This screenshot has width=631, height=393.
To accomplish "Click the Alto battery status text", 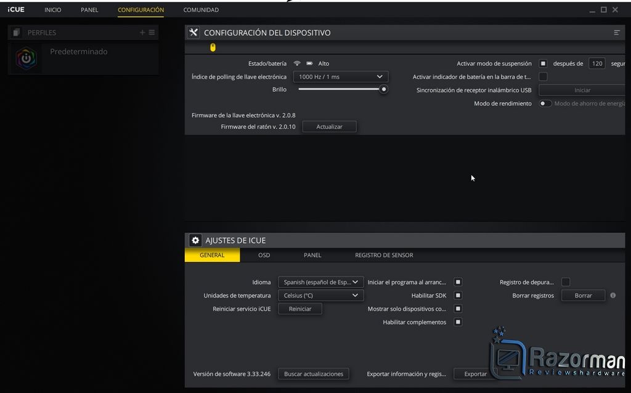I will pyautogui.click(x=324, y=63).
